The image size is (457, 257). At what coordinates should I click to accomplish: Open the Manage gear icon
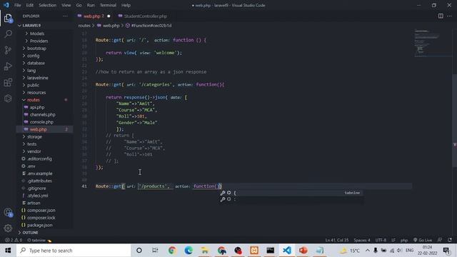click(8, 228)
